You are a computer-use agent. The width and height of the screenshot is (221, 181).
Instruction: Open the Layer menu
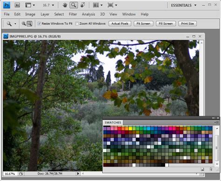click(45, 14)
